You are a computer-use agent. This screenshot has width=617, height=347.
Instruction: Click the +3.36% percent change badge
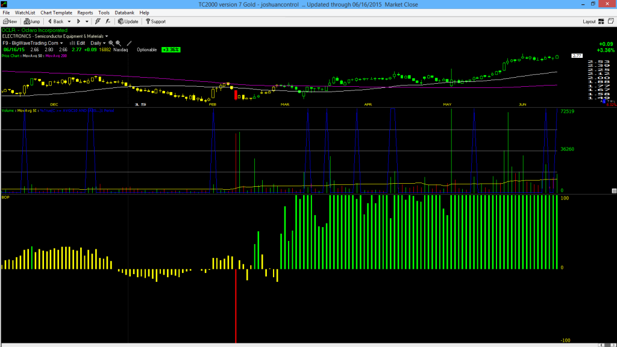point(171,50)
